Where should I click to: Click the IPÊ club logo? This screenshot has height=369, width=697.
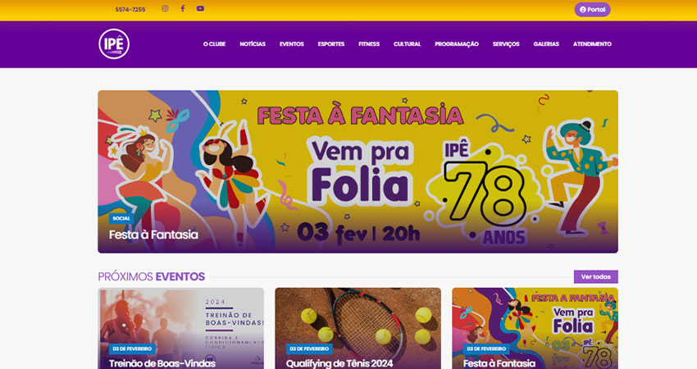coord(114,44)
